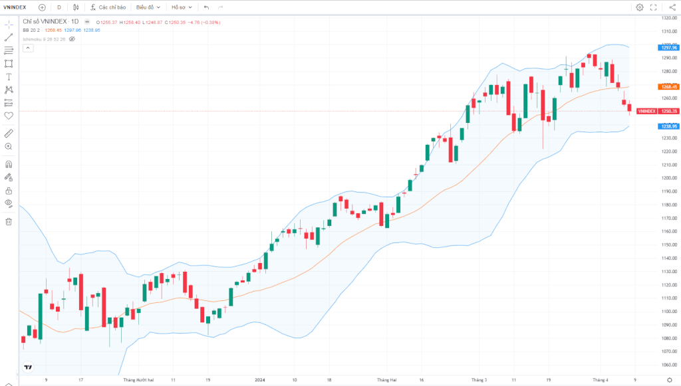Show the hidden Ichimoku indicator

click(x=72, y=39)
